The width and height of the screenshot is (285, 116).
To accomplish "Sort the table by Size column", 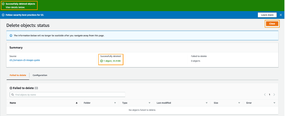I will coord(239,103).
